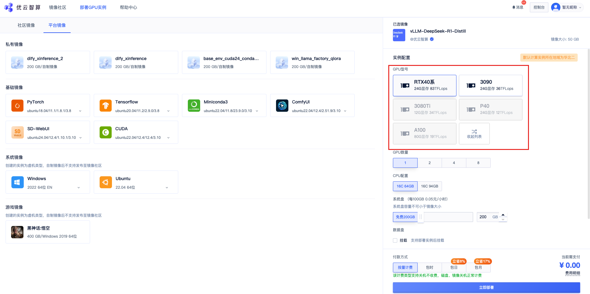Image resolution: width=590 pixels, height=294 pixels.
Task: Increase system disk size with up arrow
Action: pos(503,215)
